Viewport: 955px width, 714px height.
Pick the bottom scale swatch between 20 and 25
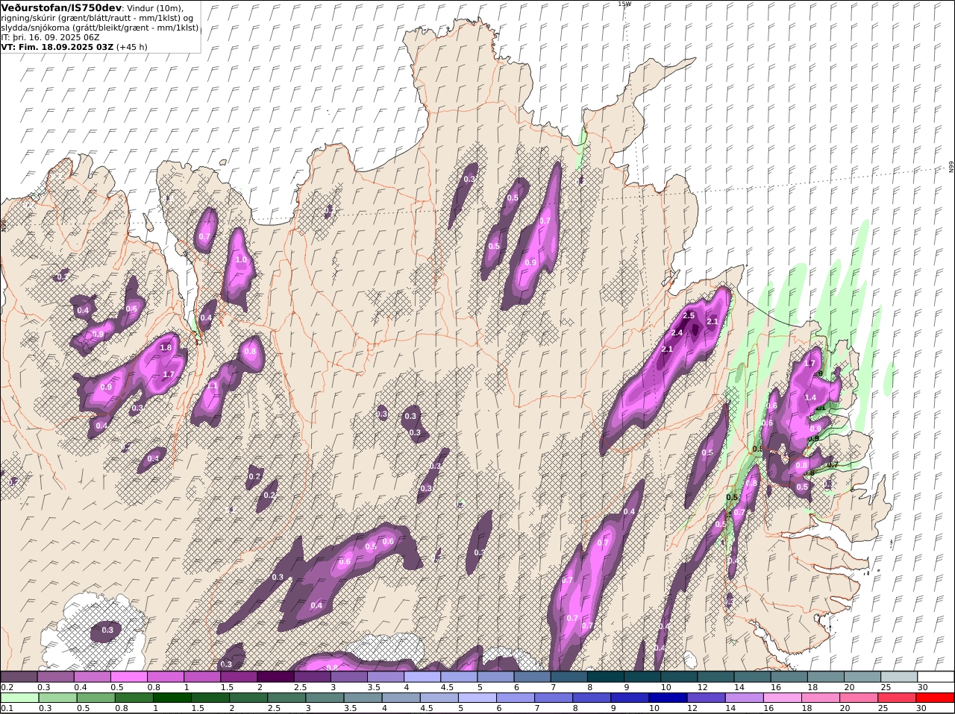point(859,698)
